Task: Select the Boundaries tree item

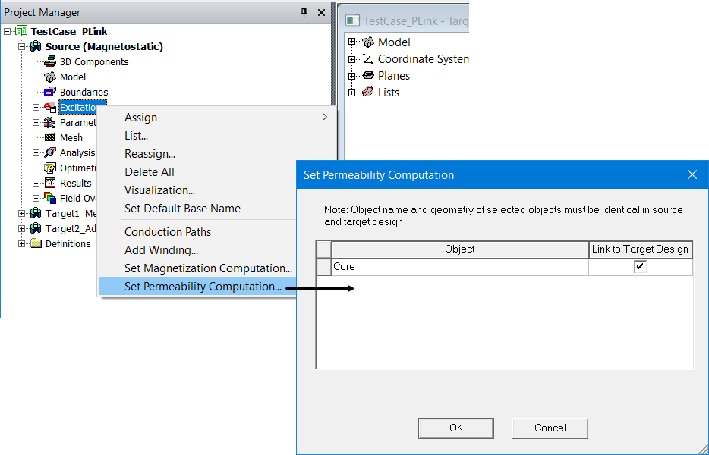Action: click(84, 93)
